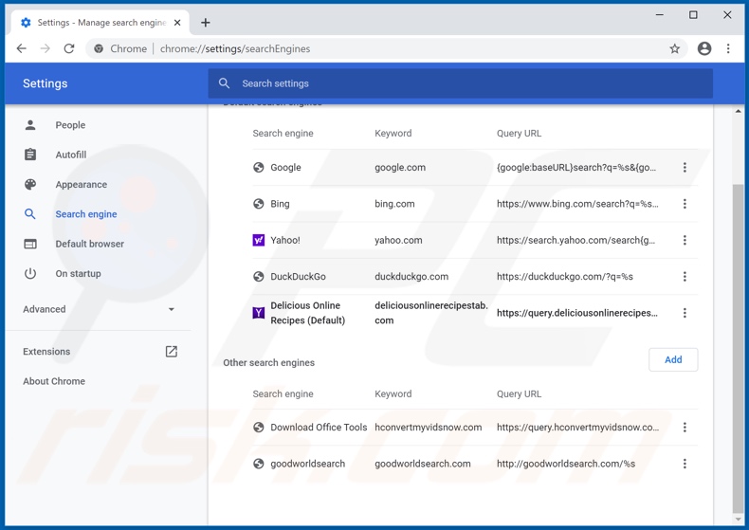The width and height of the screenshot is (749, 530).
Task: Focus the Search settings field
Action: point(460,83)
